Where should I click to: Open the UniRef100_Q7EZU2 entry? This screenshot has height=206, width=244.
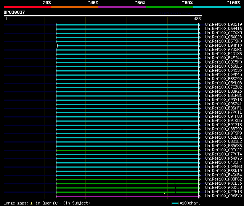223,87
